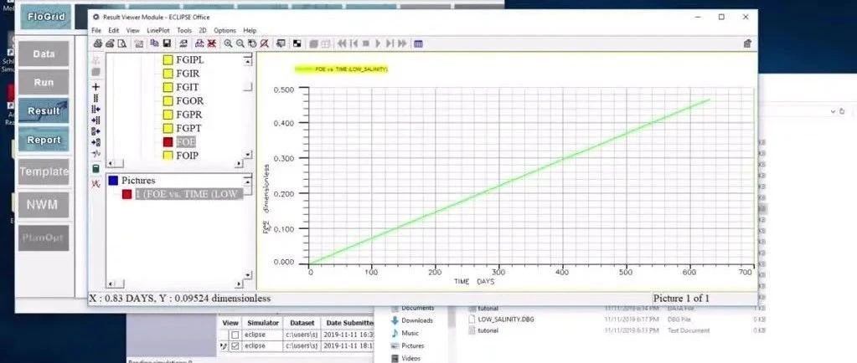Click the trash bin icon at toolbar right
The width and height of the screenshot is (857, 363).
(747, 43)
